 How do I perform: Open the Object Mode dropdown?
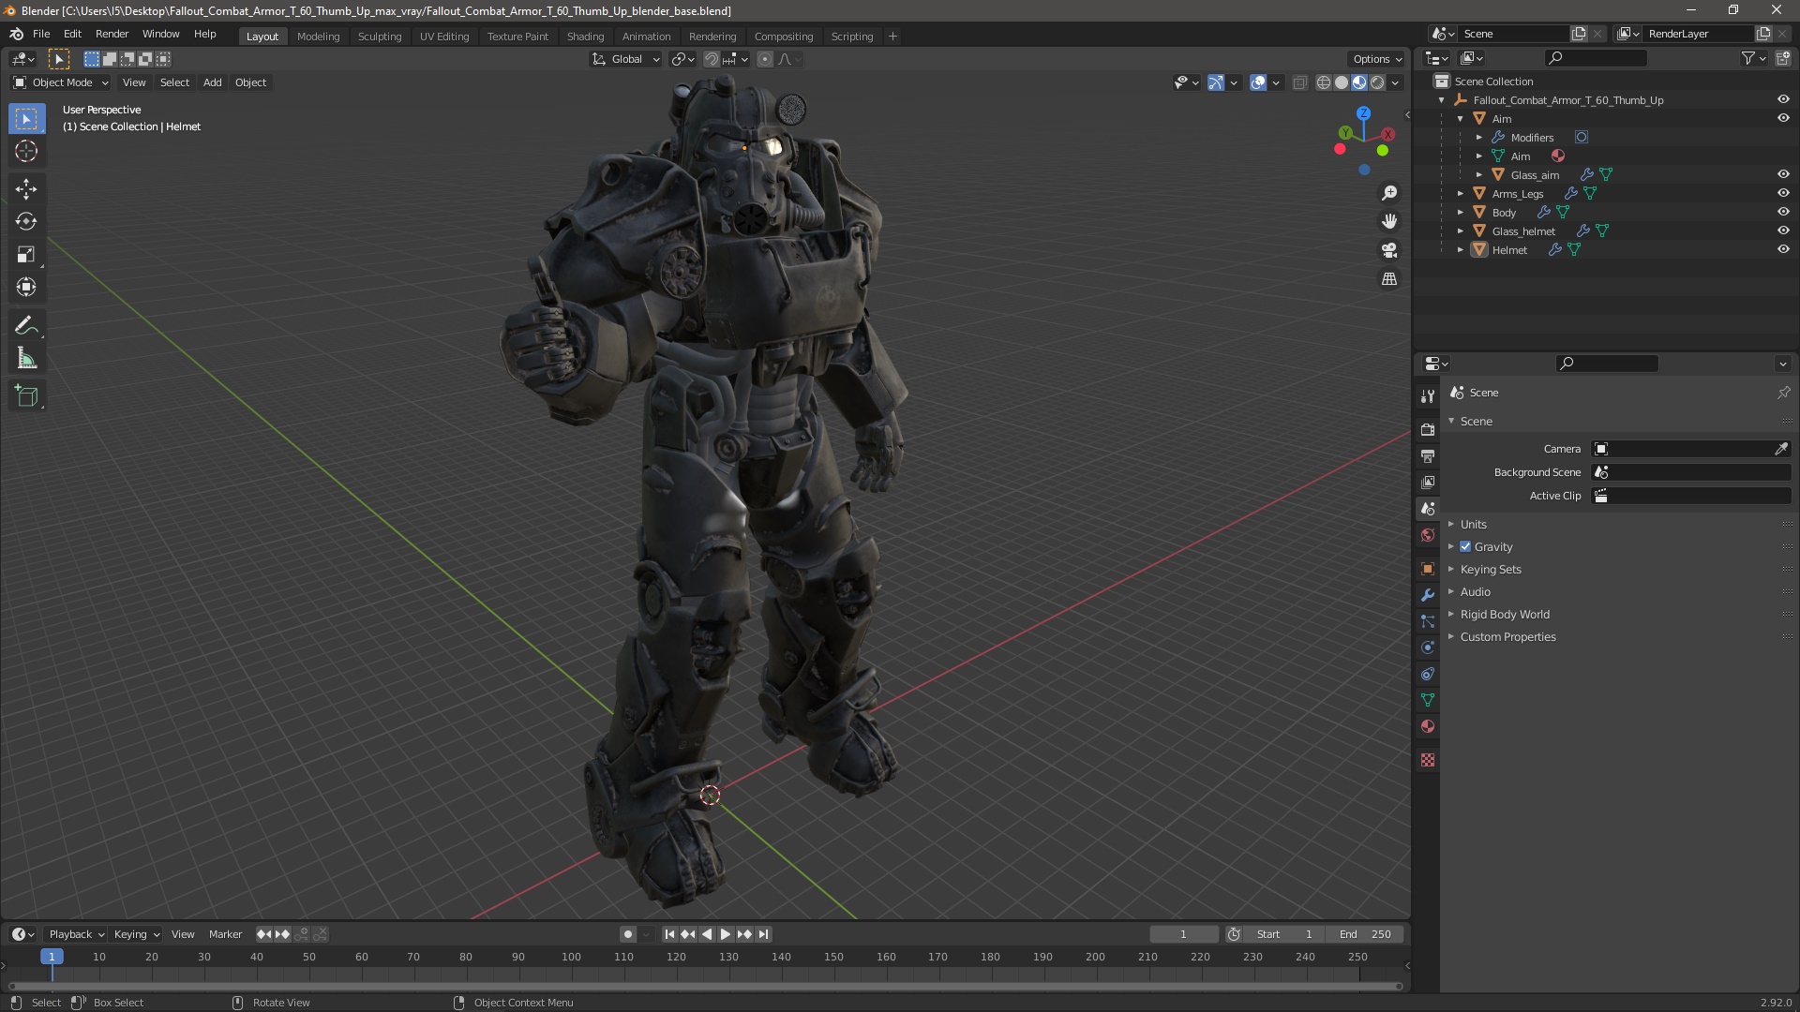tap(60, 82)
